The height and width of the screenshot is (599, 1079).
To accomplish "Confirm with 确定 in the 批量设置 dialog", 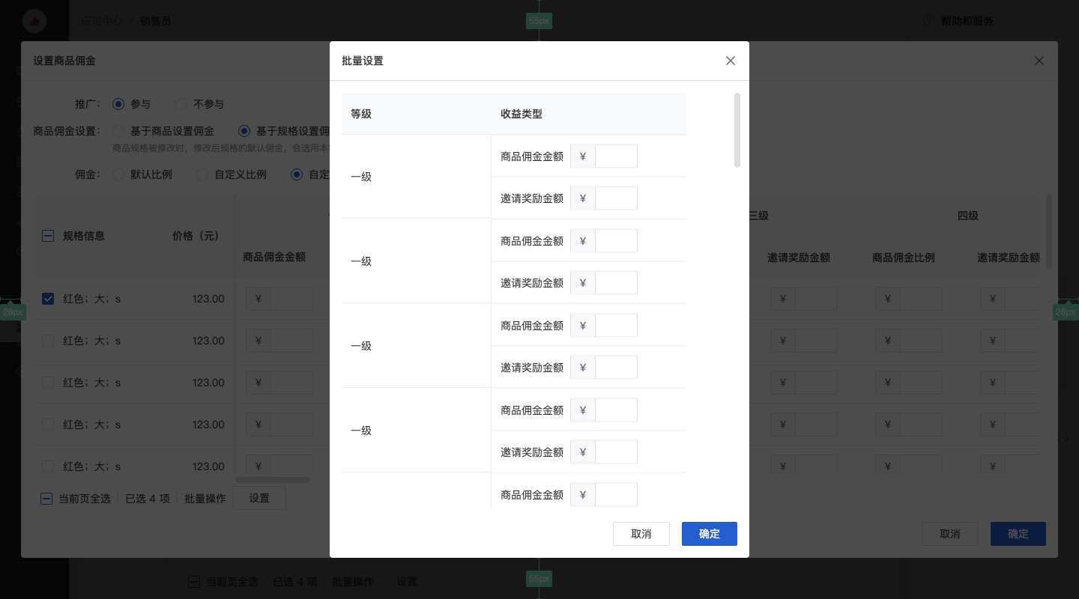I will [x=709, y=534].
